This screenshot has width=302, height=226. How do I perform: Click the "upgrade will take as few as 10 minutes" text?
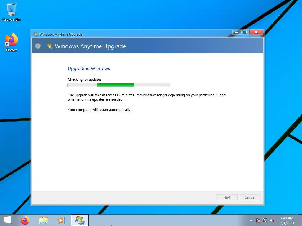[105, 95]
